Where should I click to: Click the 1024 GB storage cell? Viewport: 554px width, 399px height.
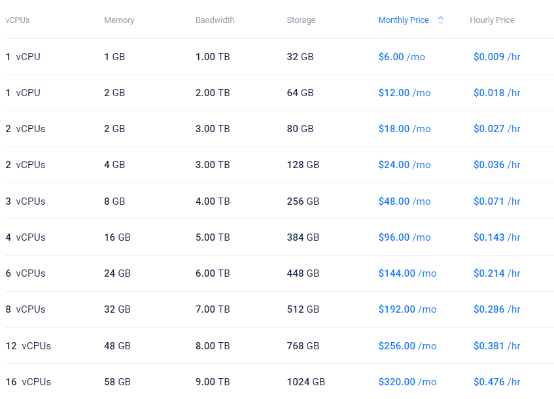pyautogui.click(x=305, y=382)
